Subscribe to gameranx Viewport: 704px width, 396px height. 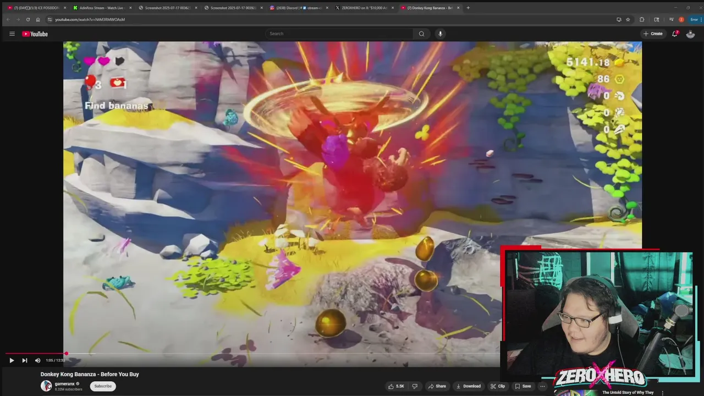click(x=103, y=386)
